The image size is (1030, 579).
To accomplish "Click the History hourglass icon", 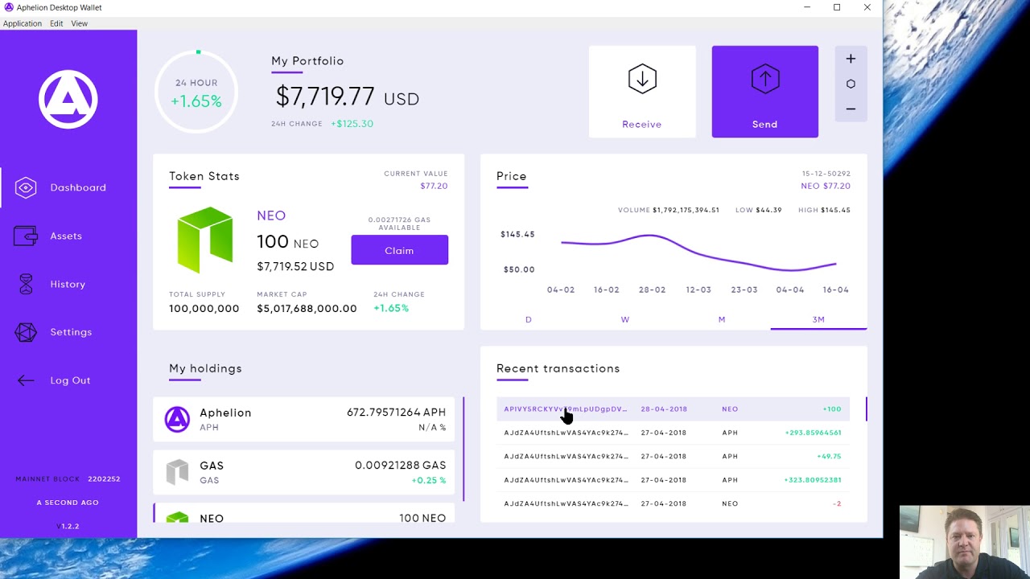I will [x=26, y=284].
